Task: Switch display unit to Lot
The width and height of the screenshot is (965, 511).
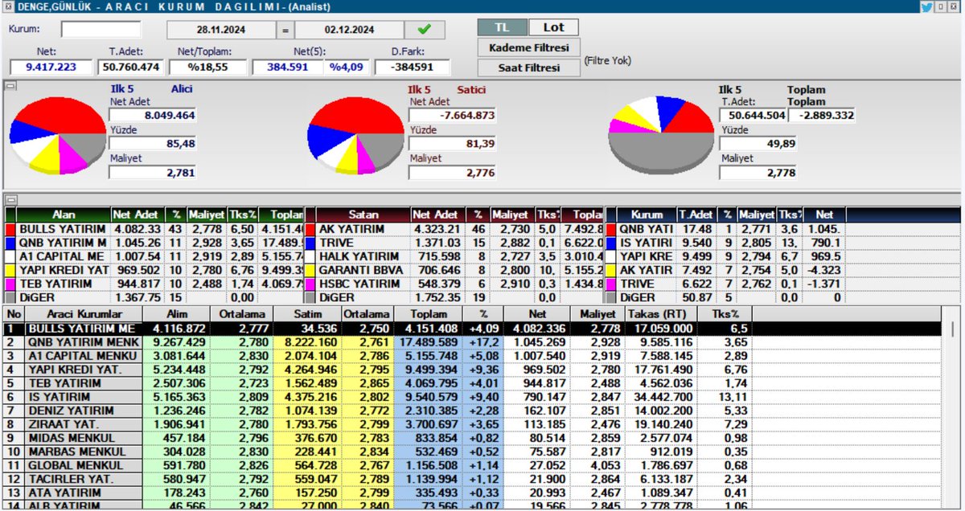Action: (x=553, y=28)
